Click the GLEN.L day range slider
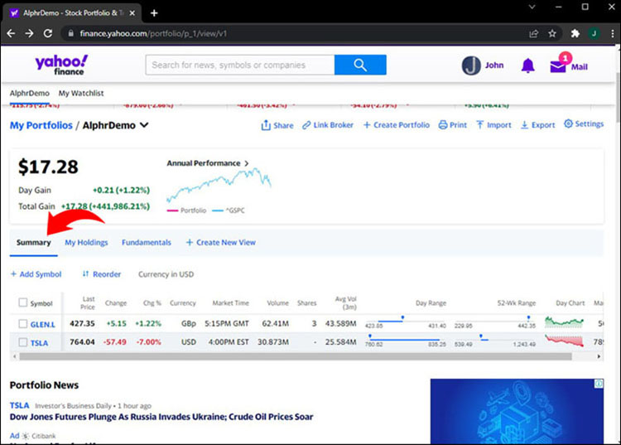The image size is (621, 445). 405,322
